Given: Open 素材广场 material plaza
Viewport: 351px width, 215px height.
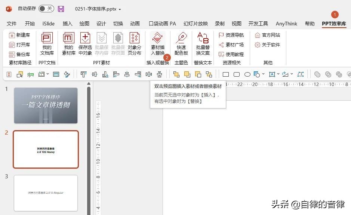Looking at the screenshot, I should [231, 44].
